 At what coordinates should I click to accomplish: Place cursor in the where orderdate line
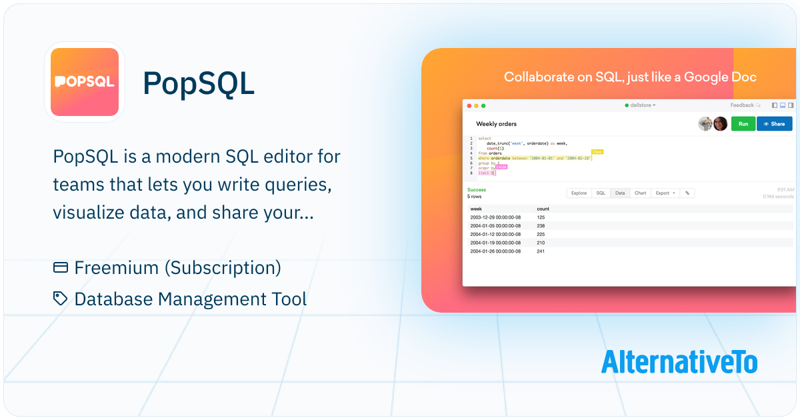(x=535, y=158)
